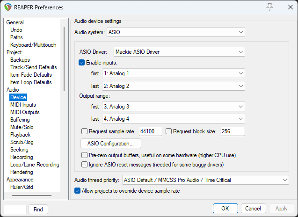298x217 pixels.
Task: Enable Request block size checkbox
Action: pos(168,131)
